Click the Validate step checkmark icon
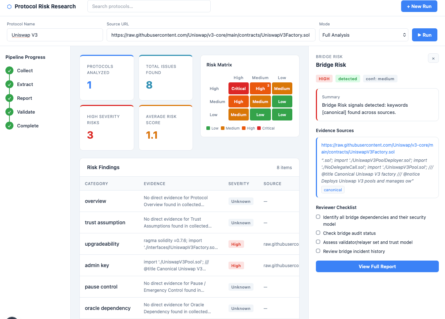 9,112
